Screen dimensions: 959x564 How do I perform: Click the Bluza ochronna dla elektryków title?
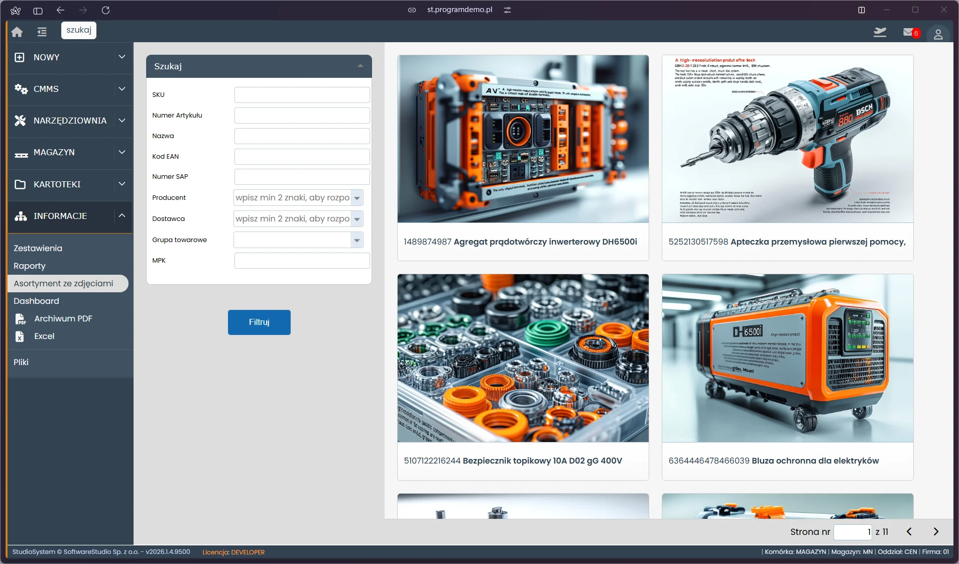(815, 461)
